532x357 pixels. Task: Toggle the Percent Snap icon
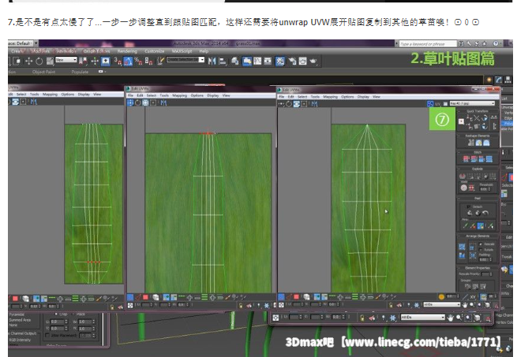click(138, 61)
